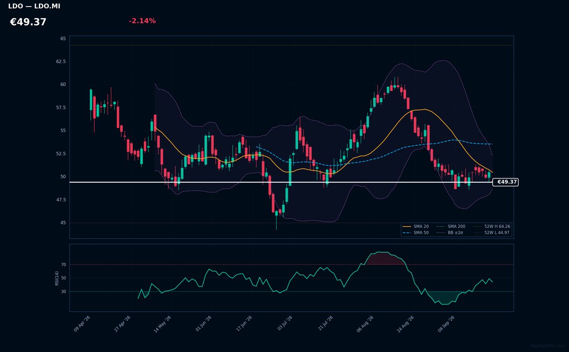
Task: Click the 24 Aug '26 date label
Action: tap(405, 324)
